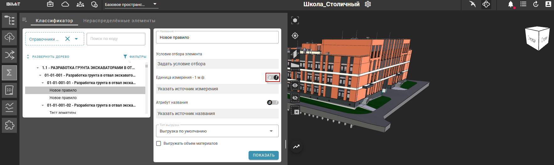Open the puzzle-piece plugins panel
Viewport: 554px width, 165px height.
(x=9, y=125)
